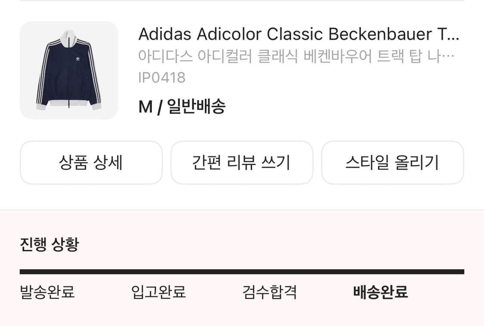Tap the bold 배송완료 status step

click(380, 292)
